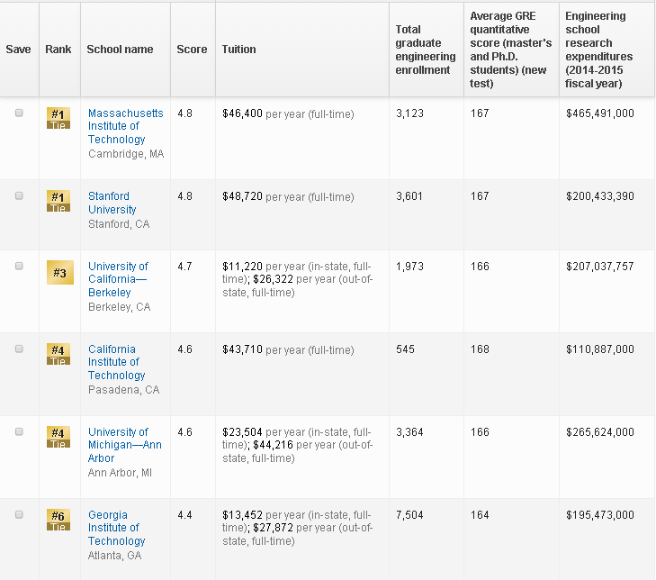Image resolution: width=656 pixels, height=580 pixels.
Task: Follow the Georgia Institute of Technology link
Action: pos(116,528)
